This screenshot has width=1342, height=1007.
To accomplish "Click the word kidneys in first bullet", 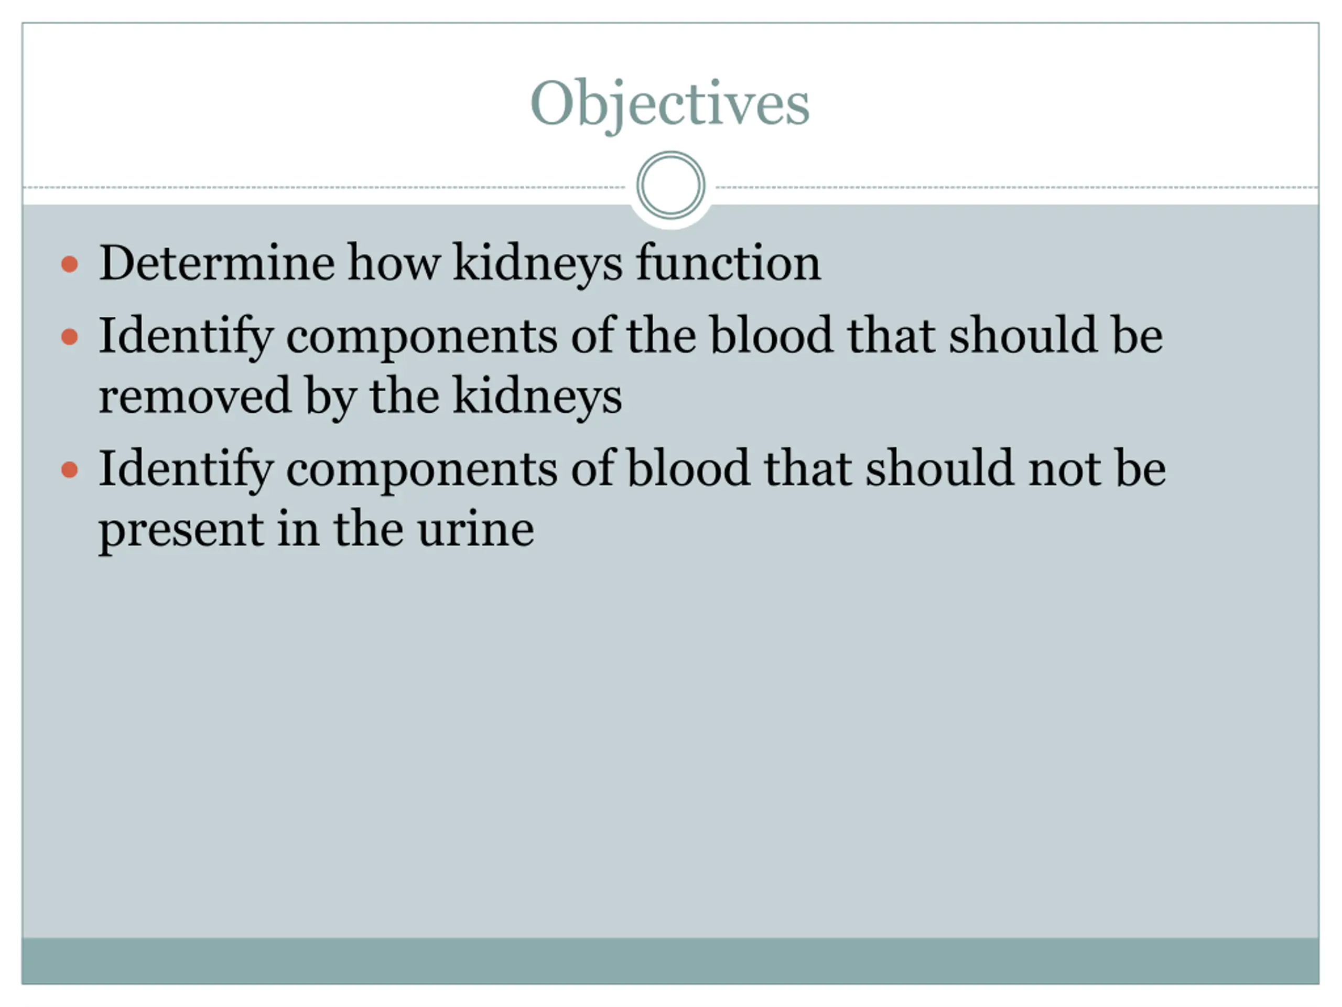I will [x=537, y=264].
